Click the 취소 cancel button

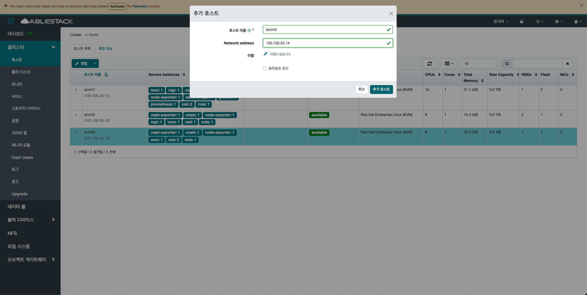362,89
